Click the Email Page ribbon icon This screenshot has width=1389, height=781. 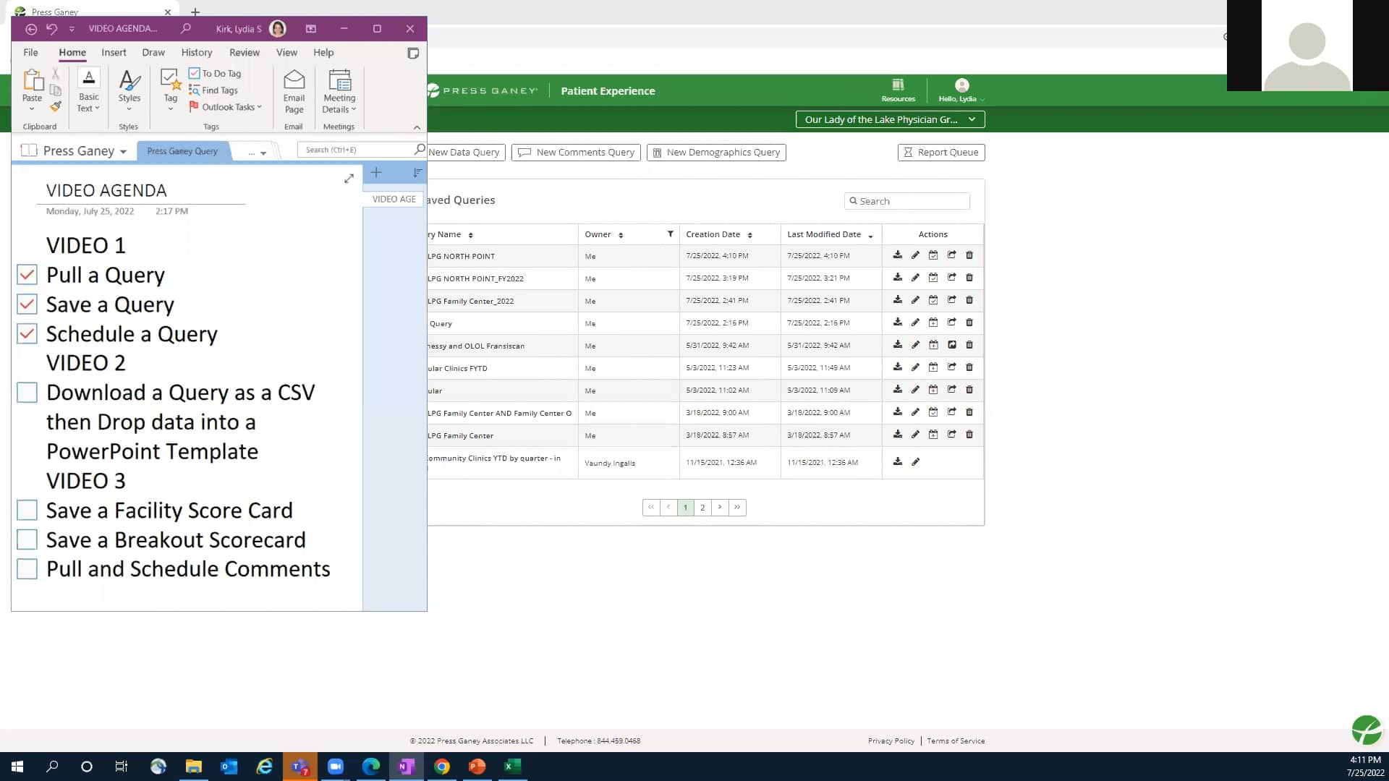[x=294, y=90]
